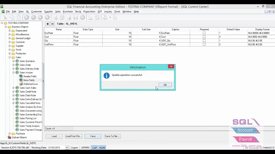The height and width of the screenshot is (154, 275).
Task: Select the Sales Credit Note tree item
Action: 28,92
